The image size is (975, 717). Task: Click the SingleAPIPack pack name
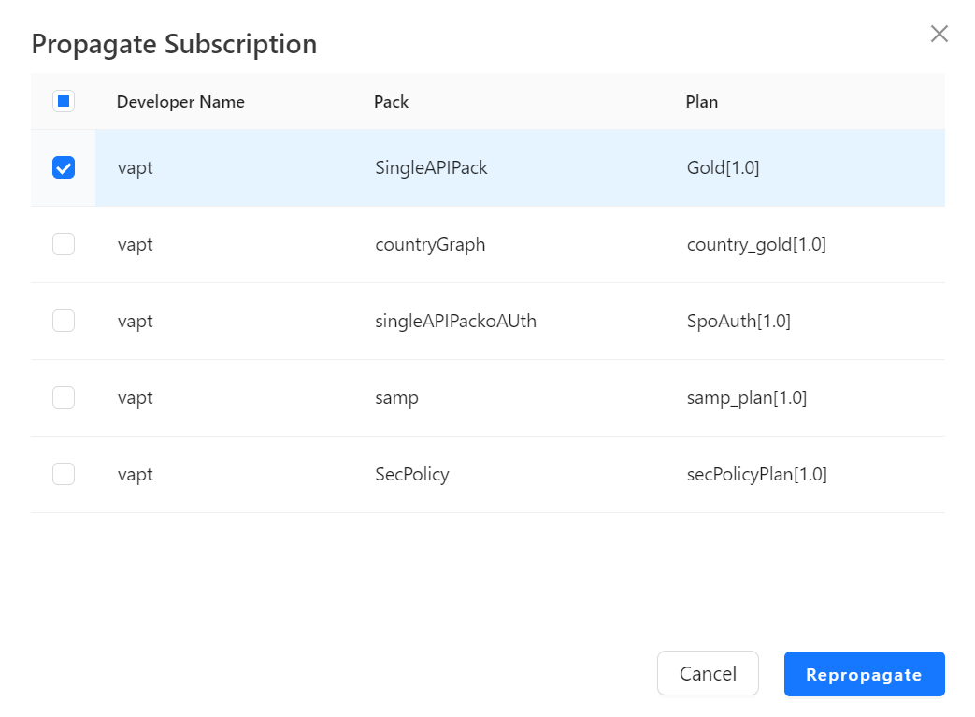pos(431,168)
